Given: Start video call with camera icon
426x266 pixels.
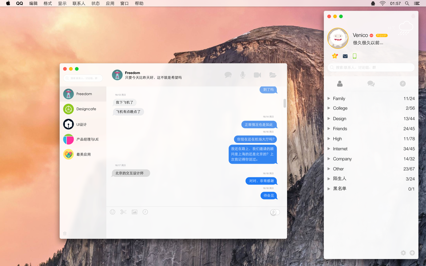Looking at the screenshot, I should pyautogui.click(x=257, y=75).
